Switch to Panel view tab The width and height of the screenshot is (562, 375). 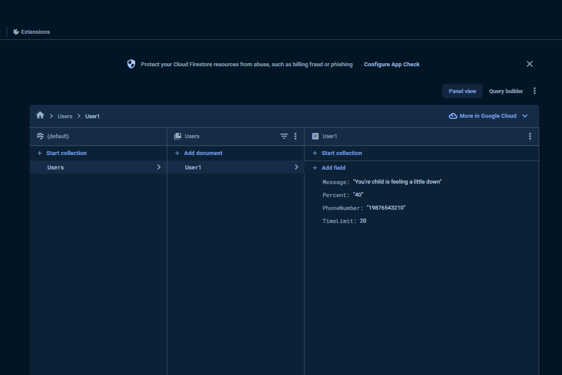pyautogui.click(x=462, y=91)
